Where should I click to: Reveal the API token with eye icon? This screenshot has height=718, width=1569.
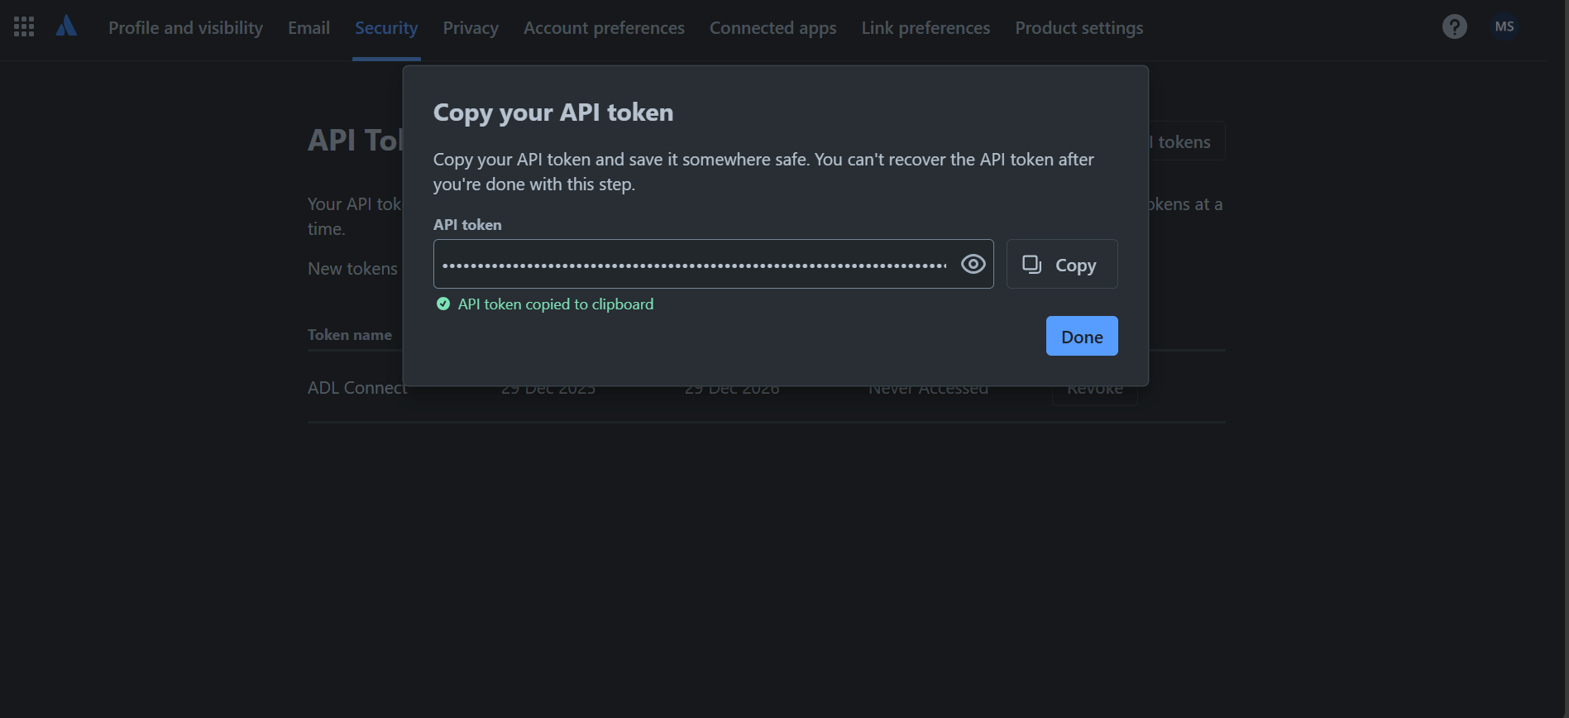973,264
